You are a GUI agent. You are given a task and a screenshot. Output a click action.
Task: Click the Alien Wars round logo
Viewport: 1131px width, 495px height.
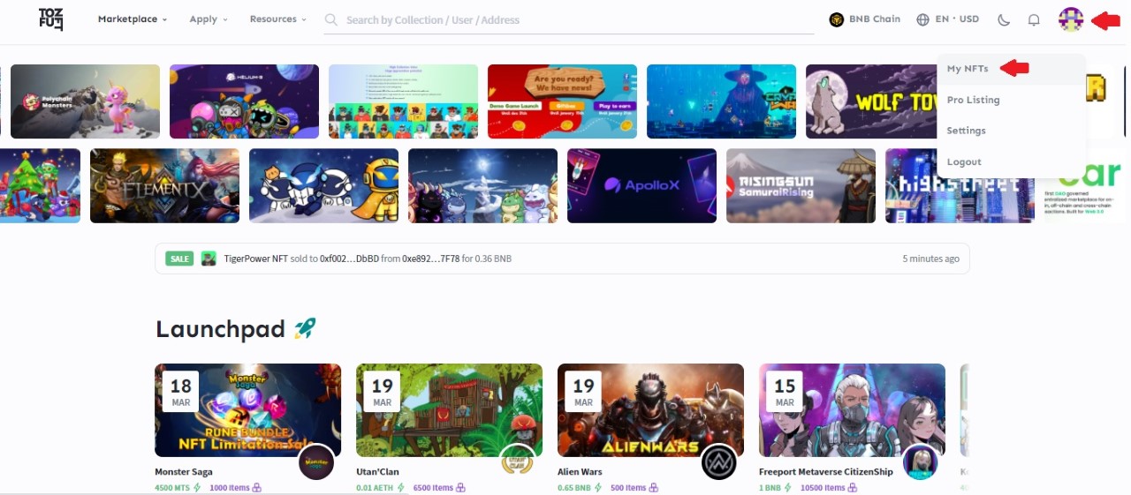pyautogui.click(x=719, y=461)
